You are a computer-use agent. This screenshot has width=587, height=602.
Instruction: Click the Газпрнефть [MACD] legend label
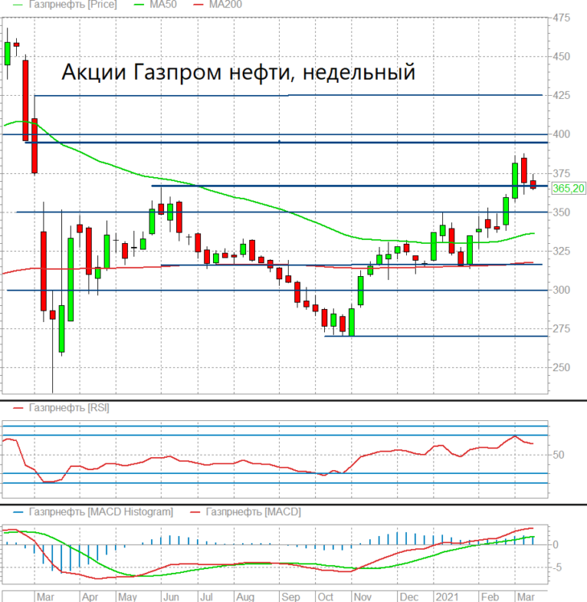(x=253, y=512)
